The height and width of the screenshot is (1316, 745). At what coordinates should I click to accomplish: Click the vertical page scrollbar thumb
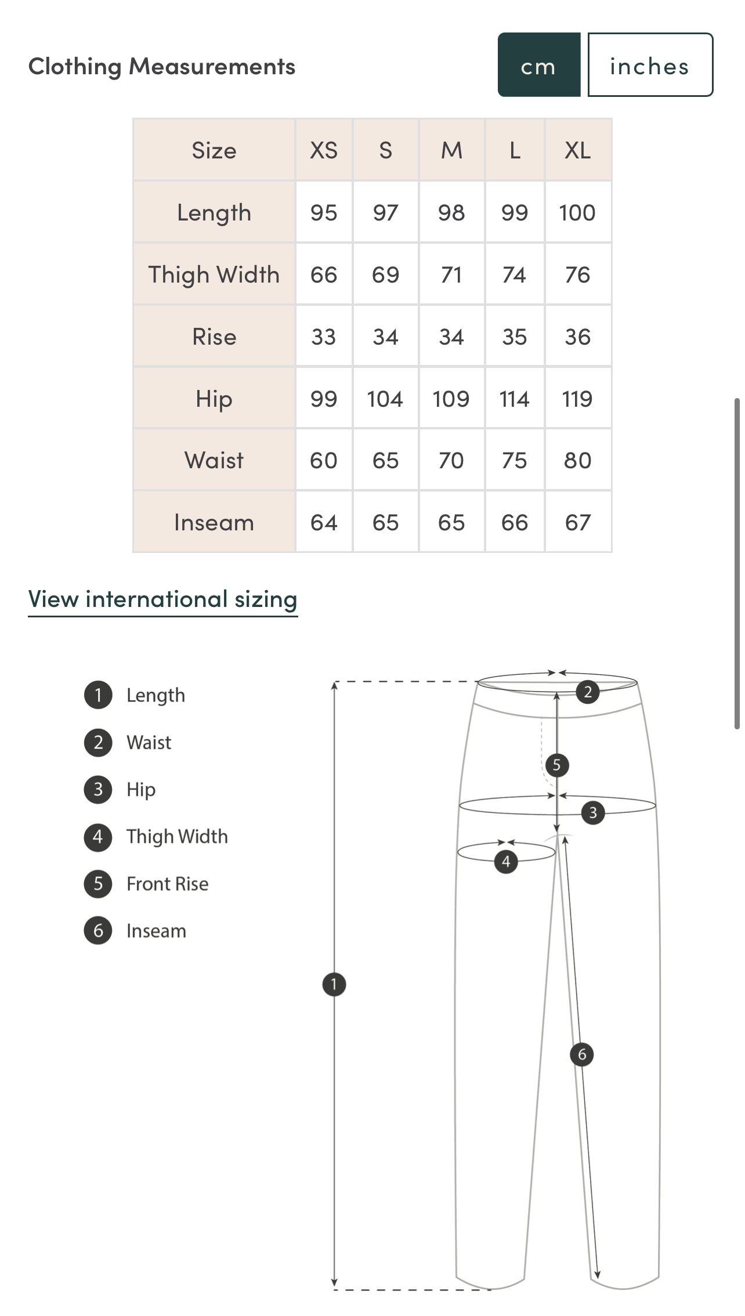(737, 563)
